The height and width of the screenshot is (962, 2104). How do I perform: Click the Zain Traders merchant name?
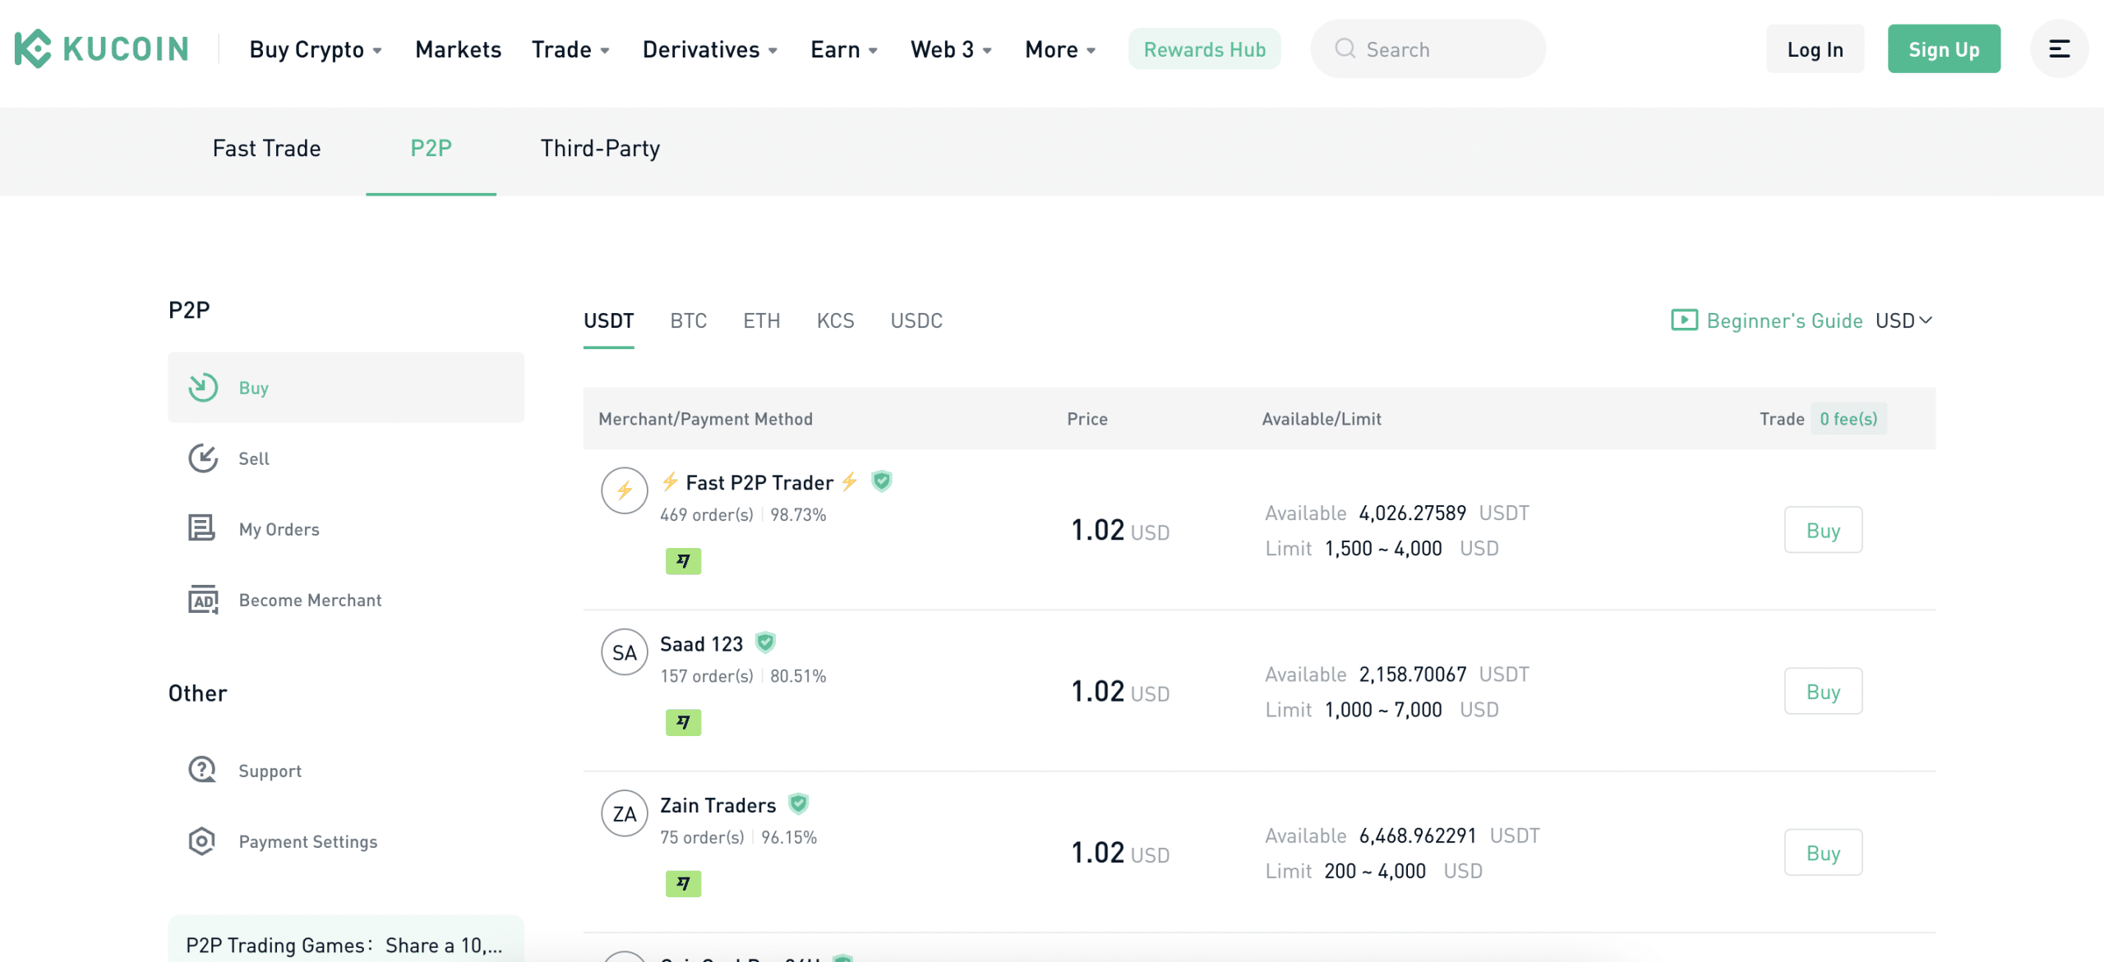tap(717, 805)
